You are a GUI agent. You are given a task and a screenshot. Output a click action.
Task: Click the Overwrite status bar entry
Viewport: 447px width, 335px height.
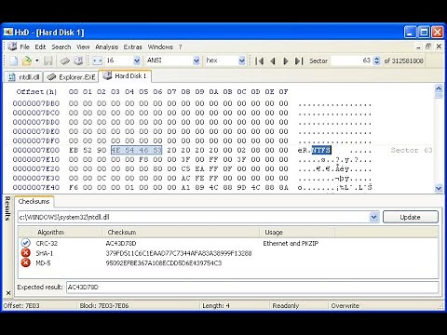pyautogui.click(x=345, y=305)
